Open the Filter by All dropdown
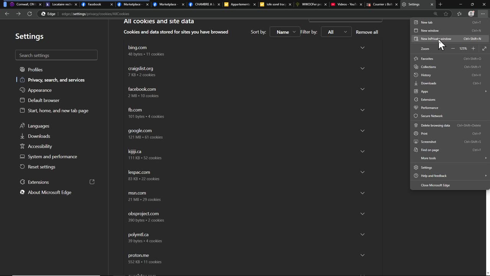 tap(336, 32)
